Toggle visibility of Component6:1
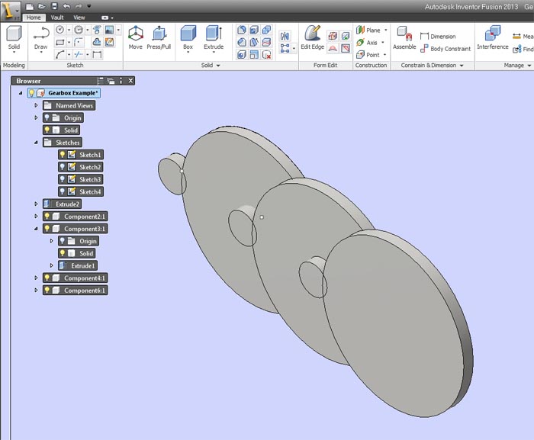 (47, 290)
